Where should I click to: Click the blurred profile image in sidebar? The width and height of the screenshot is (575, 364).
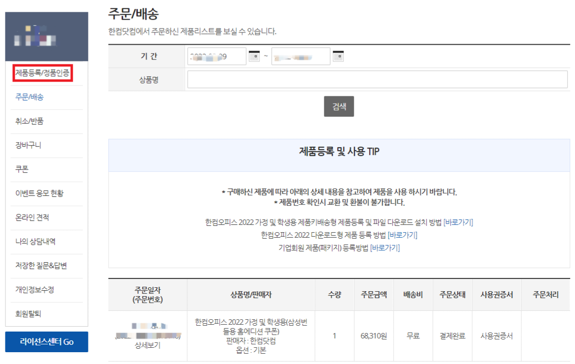(x=35, y=36)
